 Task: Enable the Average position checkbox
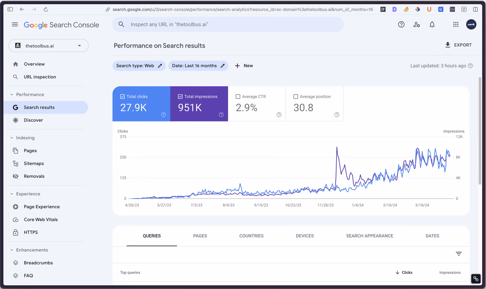(296, 97)
